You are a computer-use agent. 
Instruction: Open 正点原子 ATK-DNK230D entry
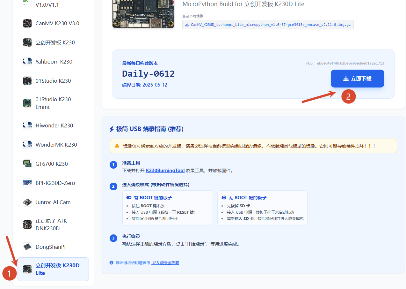pos(53,224)
